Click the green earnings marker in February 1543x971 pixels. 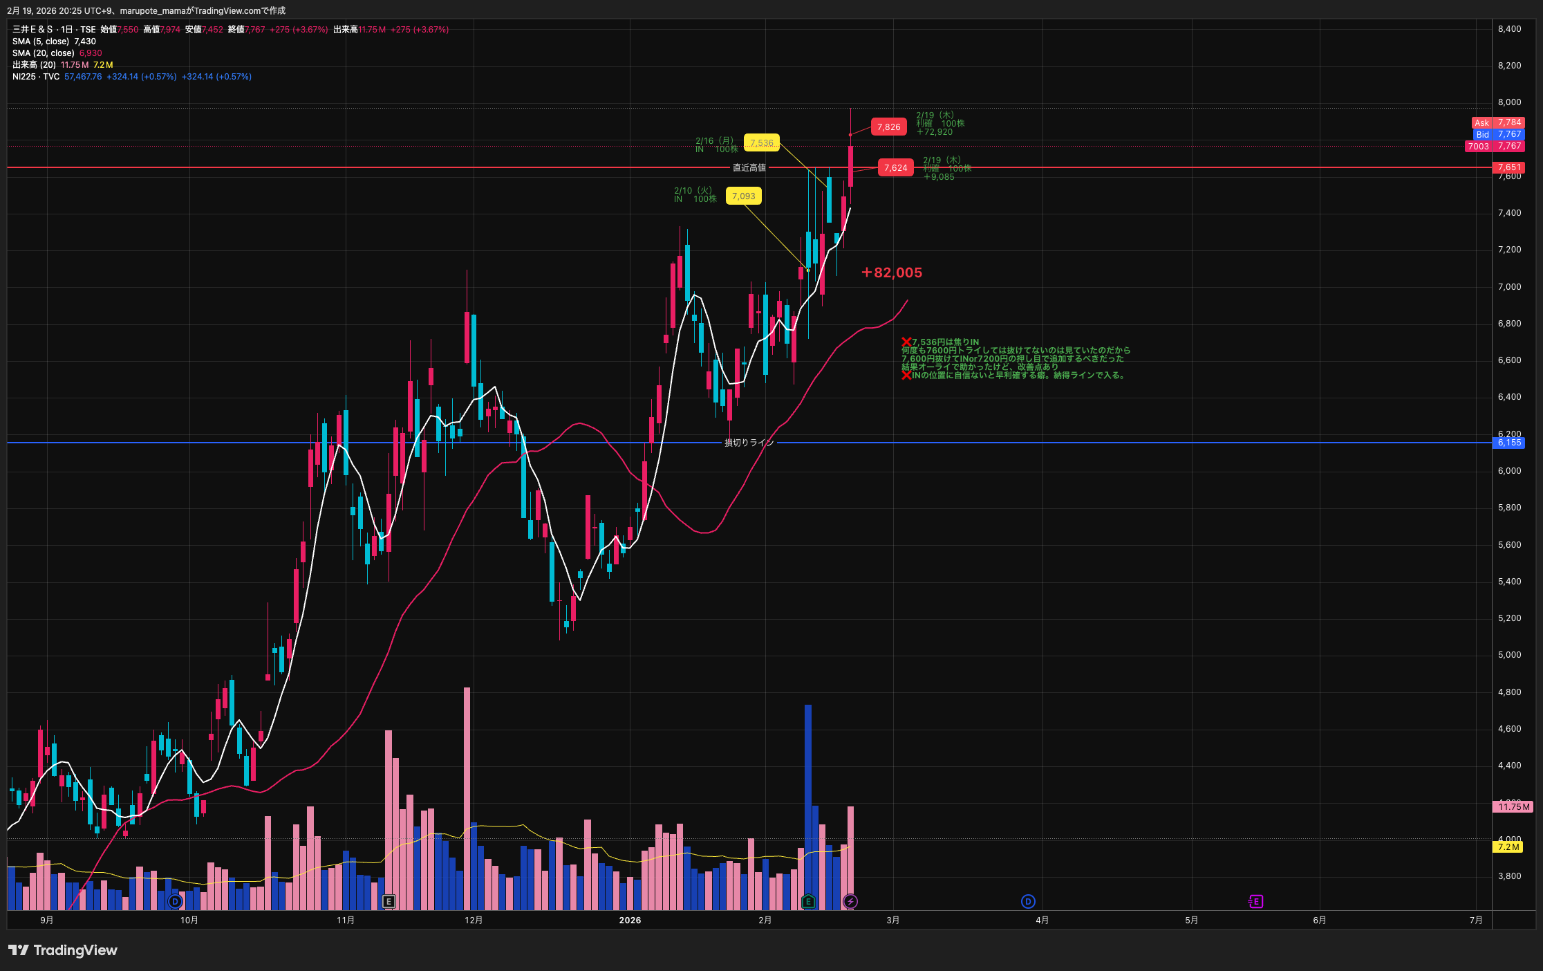coord(807,901)
